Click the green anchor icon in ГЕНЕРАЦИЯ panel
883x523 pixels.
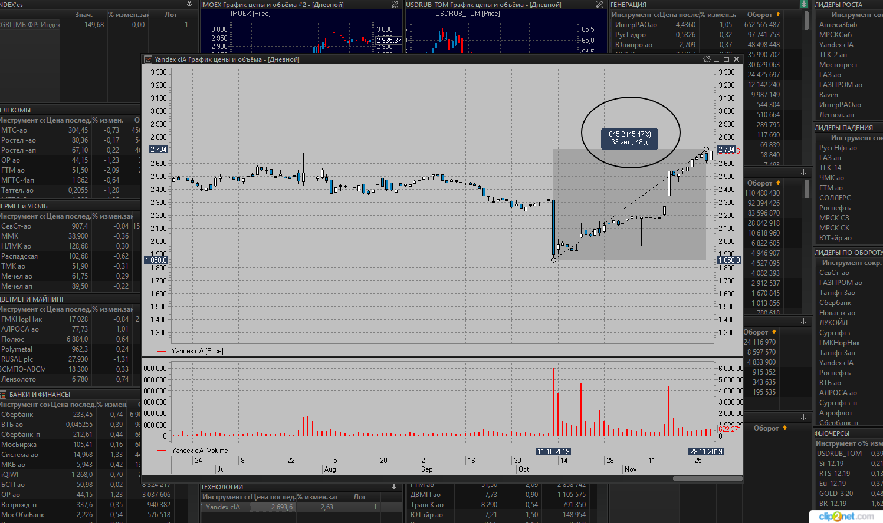(803, 4)
